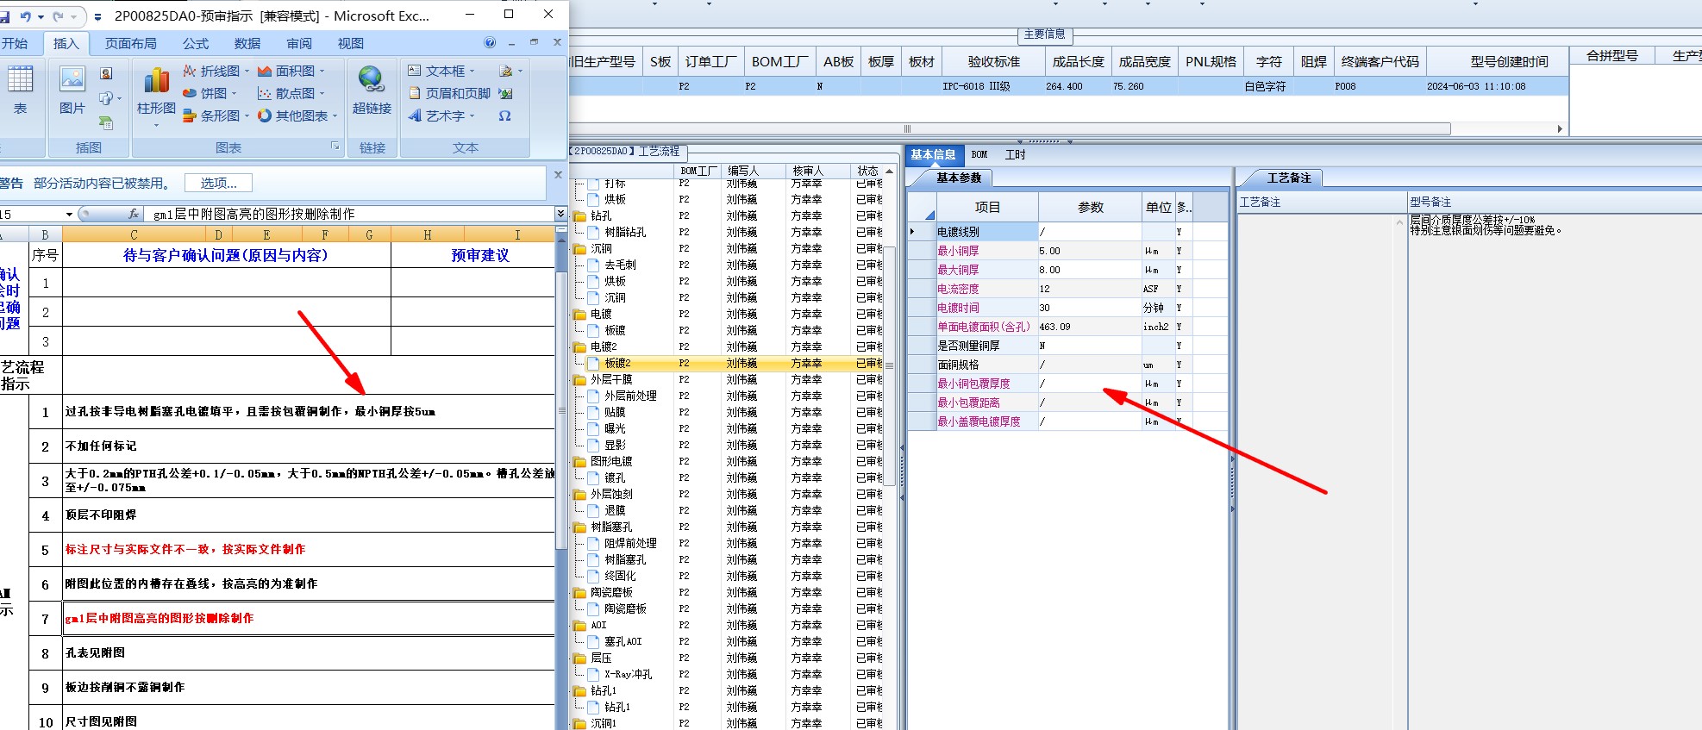Click the 工艺备注 panel tab
This screenshot has width=1702, height=730.
(1289, 178)
